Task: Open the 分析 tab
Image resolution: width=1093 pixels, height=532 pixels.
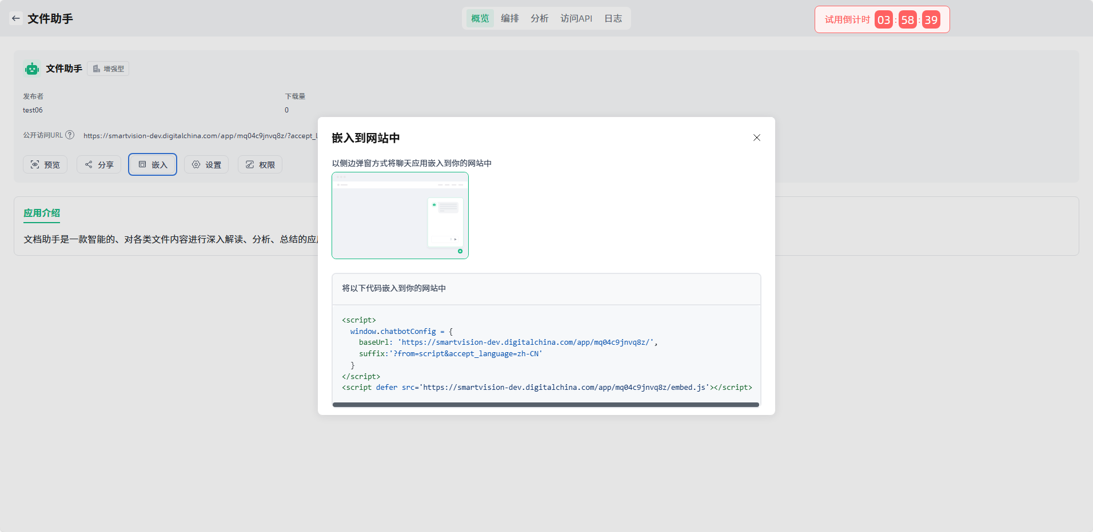Action: 539,18
